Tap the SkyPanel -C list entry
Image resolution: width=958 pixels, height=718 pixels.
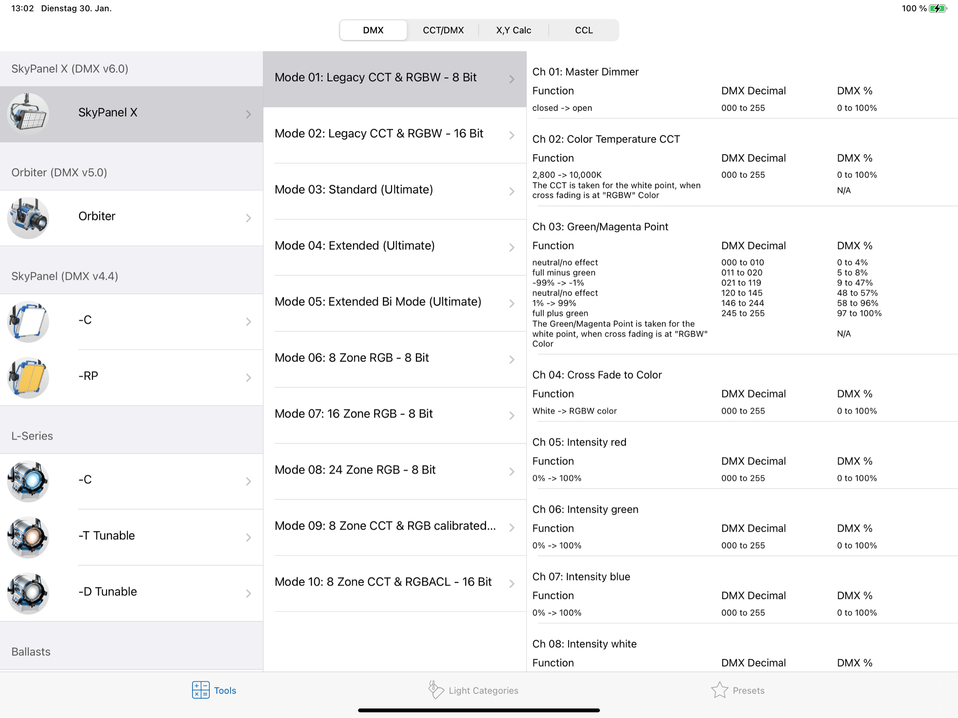(130, 321)
